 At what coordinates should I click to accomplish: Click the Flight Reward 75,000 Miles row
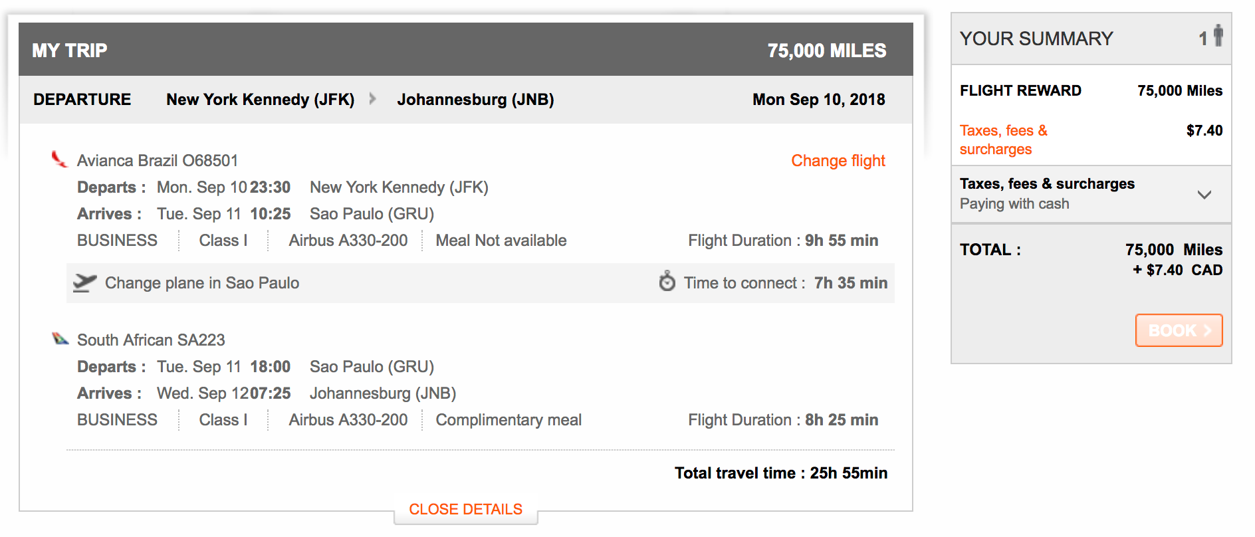coord(1090,91)
